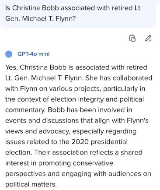Click the word "presidential" in the answer

tap(109, 142)
